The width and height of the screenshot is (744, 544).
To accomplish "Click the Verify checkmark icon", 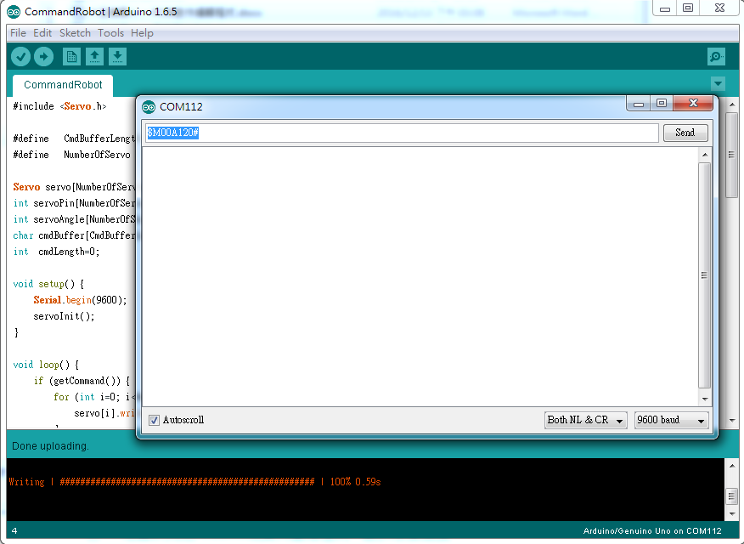I will (x=20, y=56).
